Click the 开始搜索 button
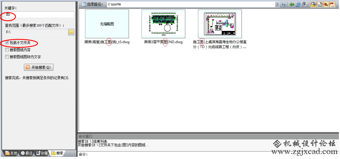Screen dimensions: 340x159 (38, 67)
